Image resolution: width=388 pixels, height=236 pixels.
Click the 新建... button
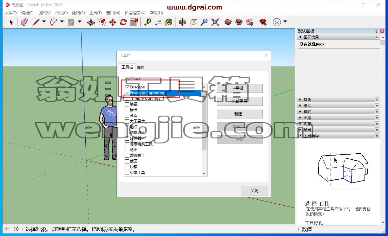pos(240,114)
